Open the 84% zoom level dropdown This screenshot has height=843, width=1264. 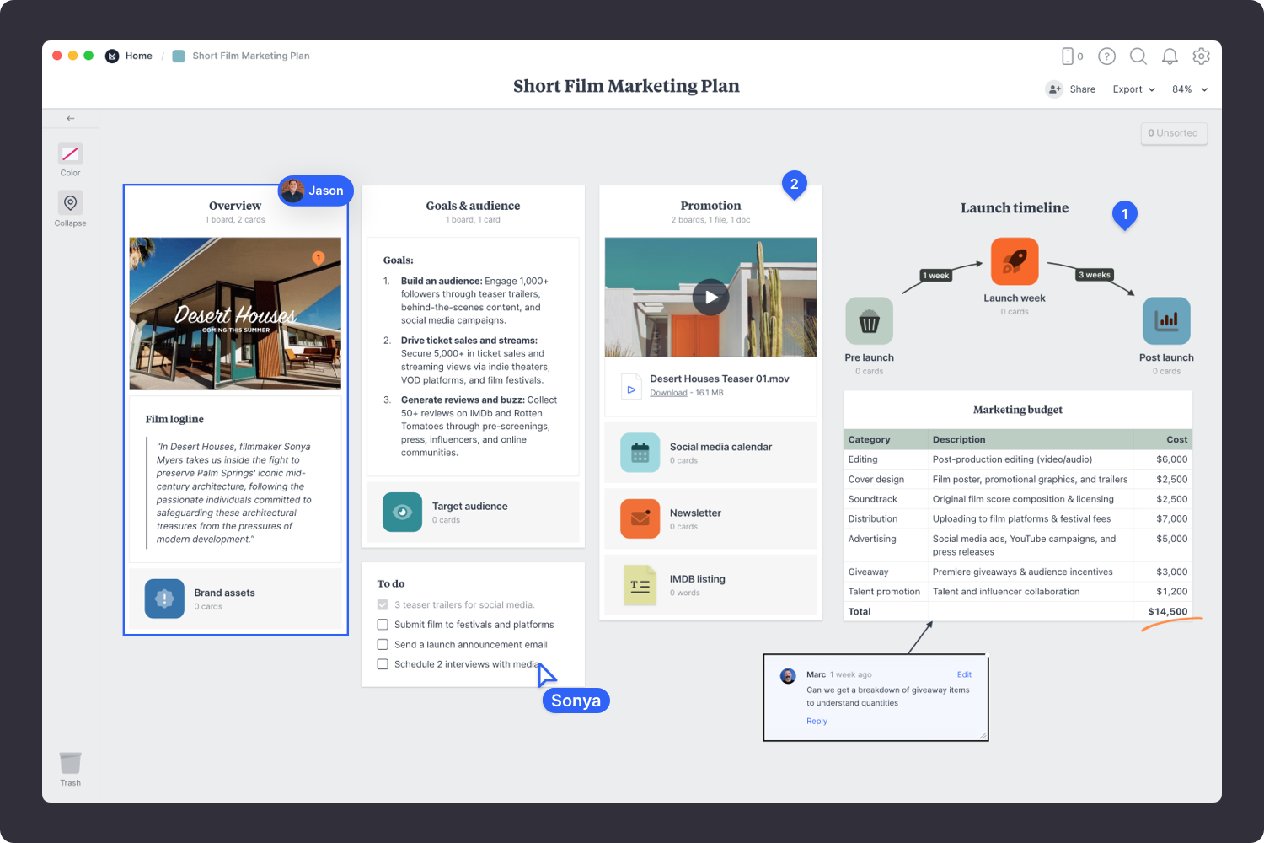[1190, 89]
